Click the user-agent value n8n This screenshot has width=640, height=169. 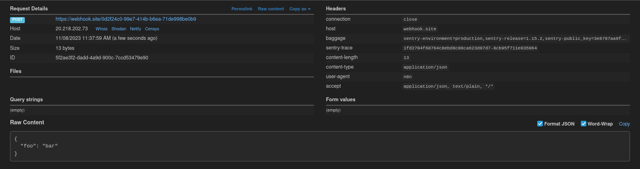(x=408, y=77)
